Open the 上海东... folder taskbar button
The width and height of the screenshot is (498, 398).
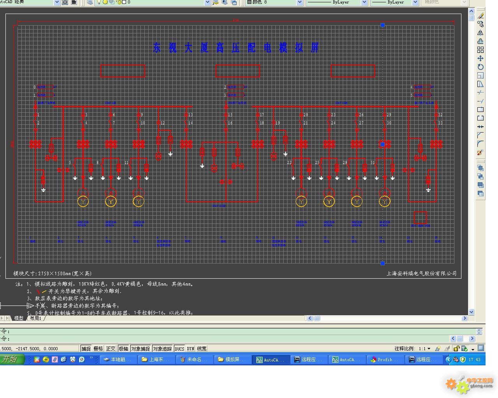[157, 360]
